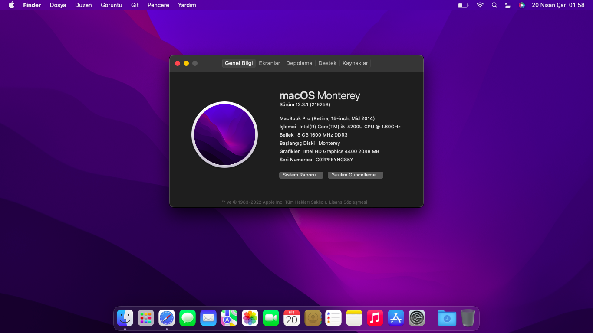The image size is (593, 333).
Task: Click the macOS Monterey logo image
Action: [x=224, y=134]
